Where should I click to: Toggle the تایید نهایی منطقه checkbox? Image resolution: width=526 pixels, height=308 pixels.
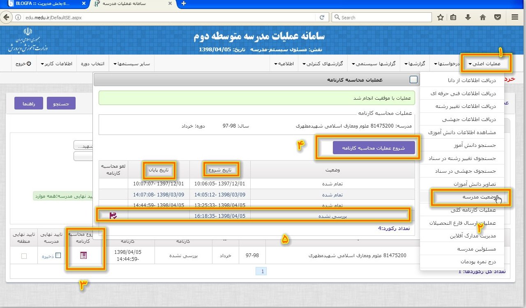[x=24, y=256]
